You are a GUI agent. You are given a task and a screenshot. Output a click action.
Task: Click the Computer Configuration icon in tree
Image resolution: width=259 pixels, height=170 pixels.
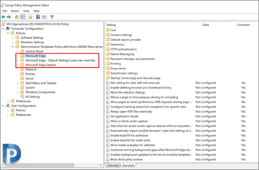(8, 29)
